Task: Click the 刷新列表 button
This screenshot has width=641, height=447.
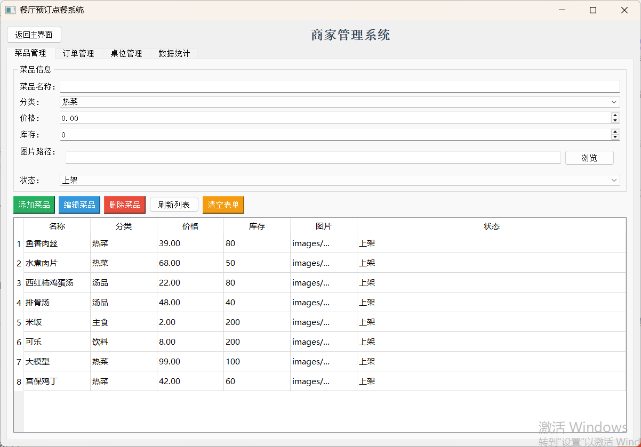Action: (174, 205)
